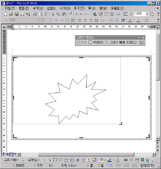
Task: Click the Cut scissors icon
Action: coord(53,14)
